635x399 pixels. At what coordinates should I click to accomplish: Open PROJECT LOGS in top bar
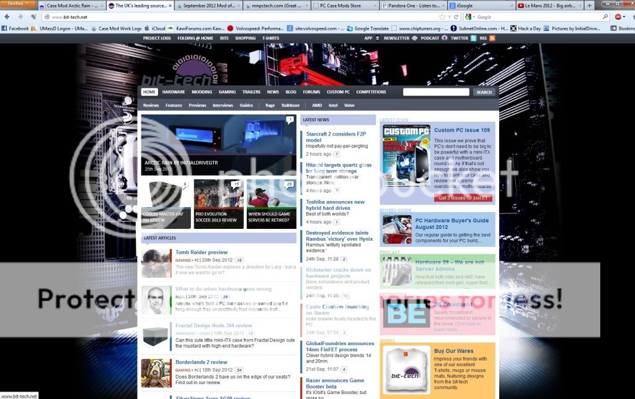click(157, 38)
